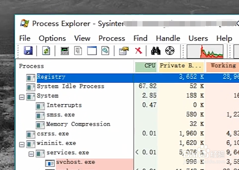
Task: Select the services.exe process name
Action: [x=68, y=153]
